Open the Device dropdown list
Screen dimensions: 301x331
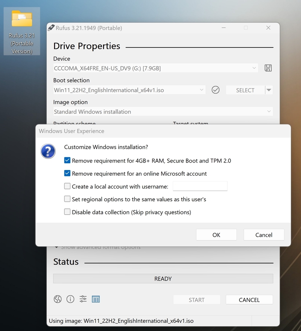point(155,68)
